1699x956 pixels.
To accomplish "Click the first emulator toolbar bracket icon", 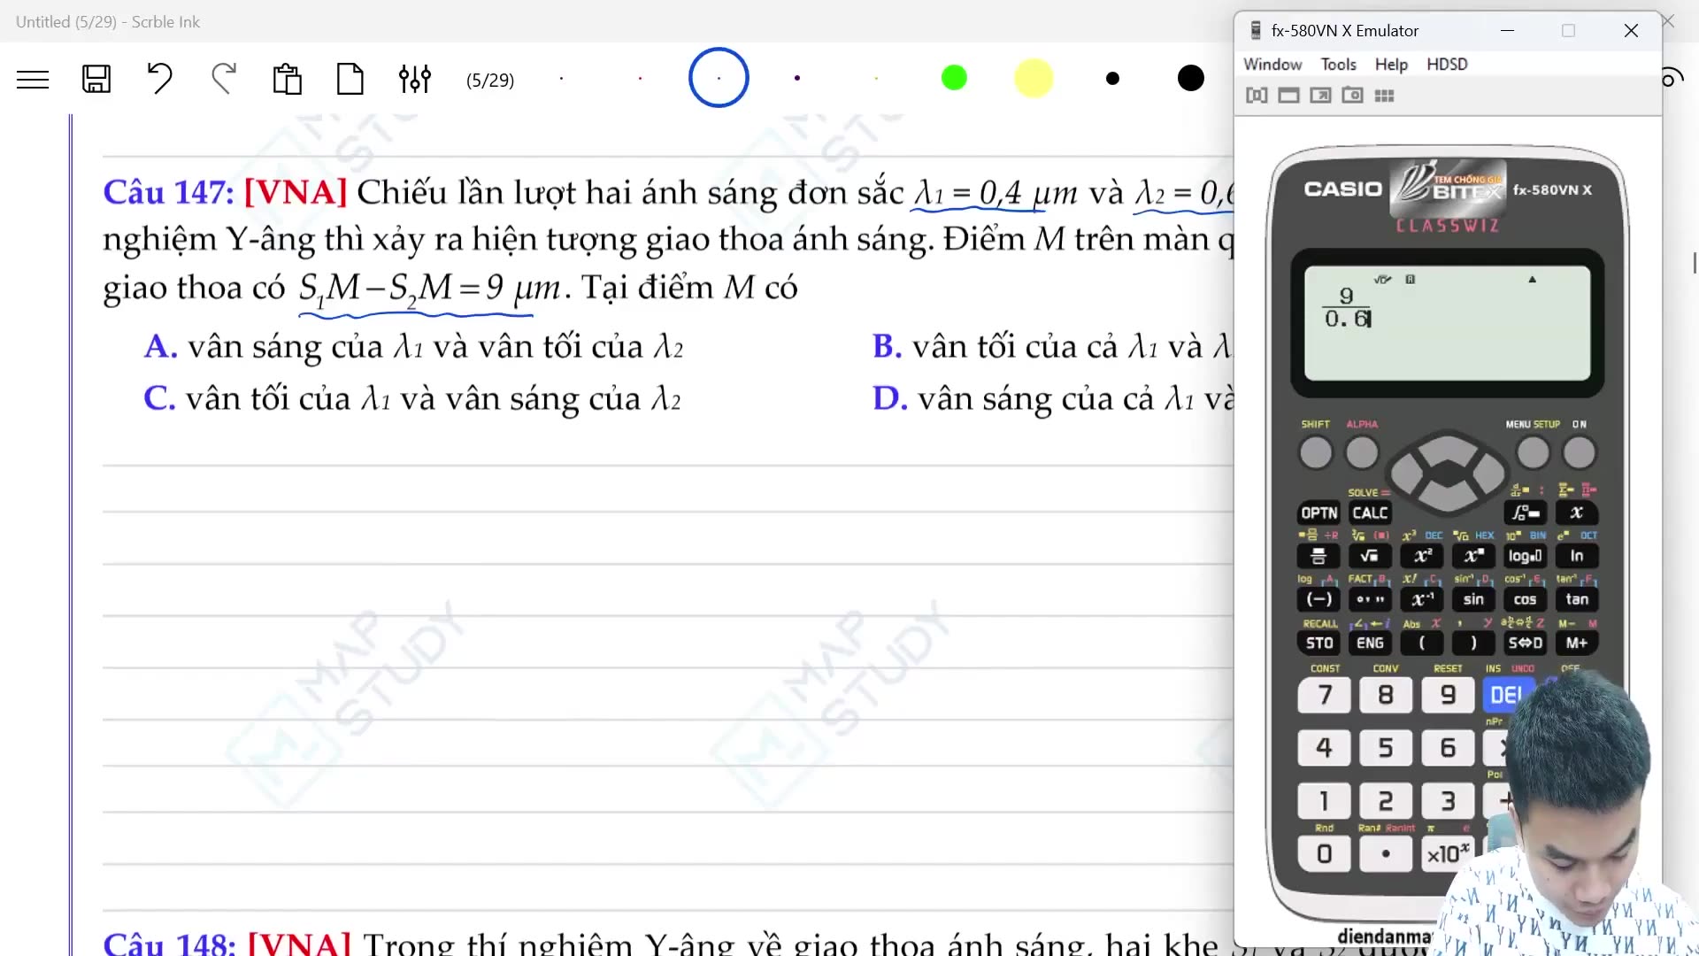I will [1257, 96].
